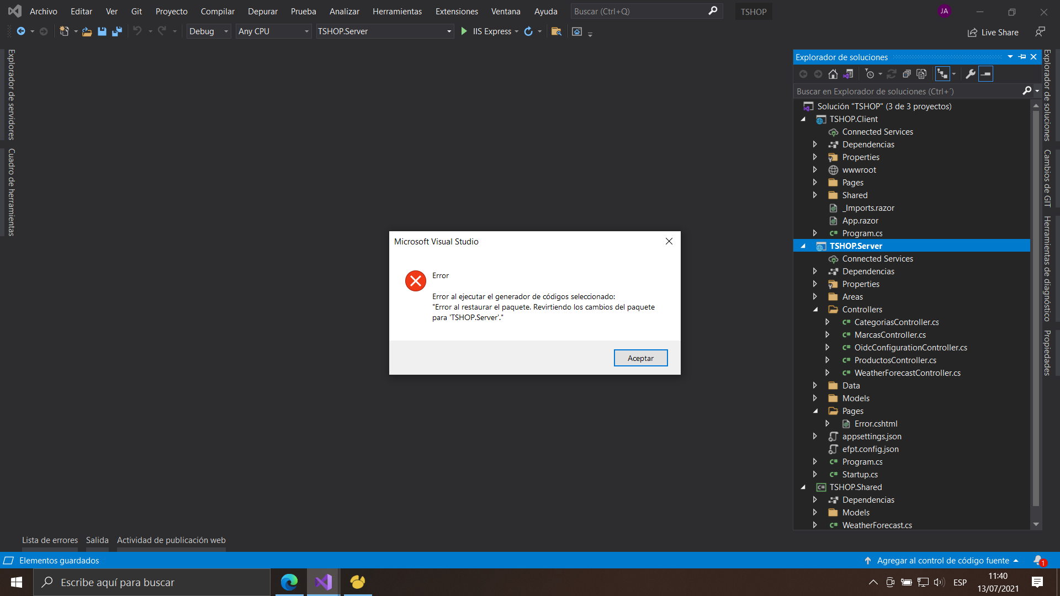Open the Windows action center icon
The height and width of the screenshot is (596, 1060).
tap(1037, 582)
